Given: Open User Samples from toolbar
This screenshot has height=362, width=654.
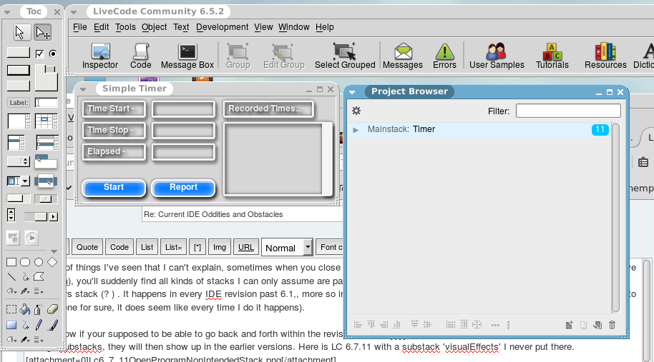Looking at the screenshot, I should pyautogui.click(x=497, y=56).
